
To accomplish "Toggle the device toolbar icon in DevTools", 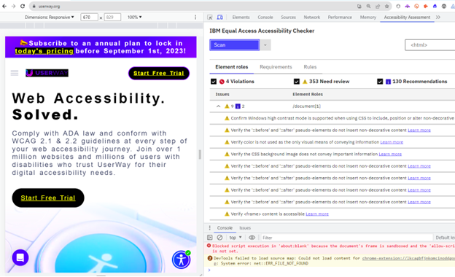I will tap(220, 17).
